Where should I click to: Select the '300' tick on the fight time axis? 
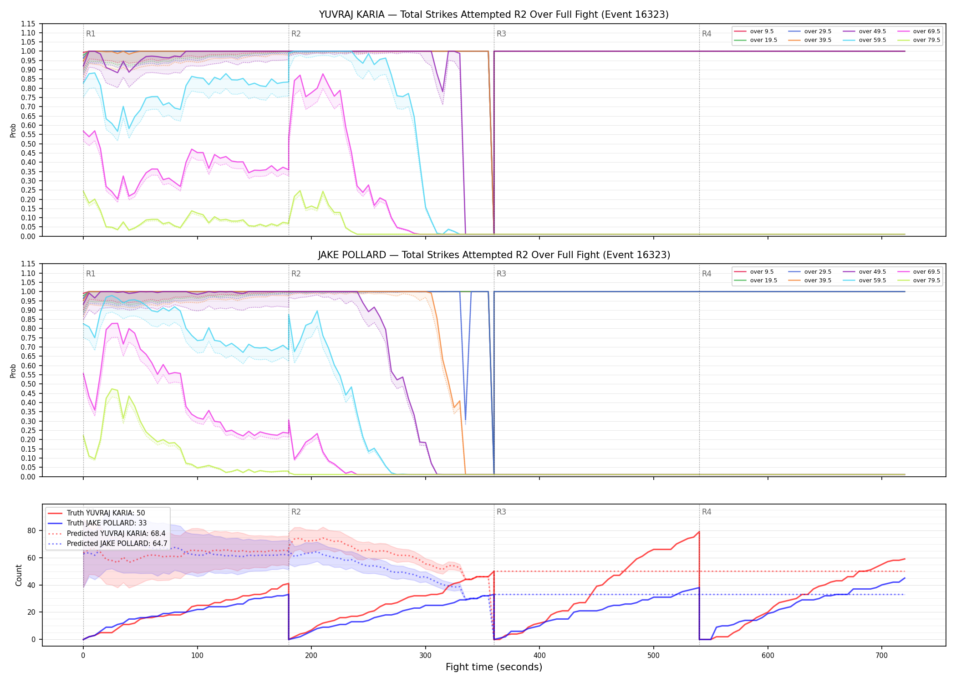click(x=426, y=655)
